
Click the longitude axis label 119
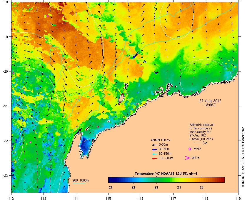click(238, 198)
